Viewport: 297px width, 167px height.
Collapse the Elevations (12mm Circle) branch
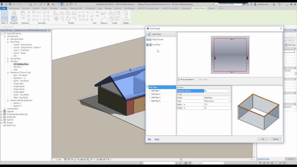click(x=8, y=73)
